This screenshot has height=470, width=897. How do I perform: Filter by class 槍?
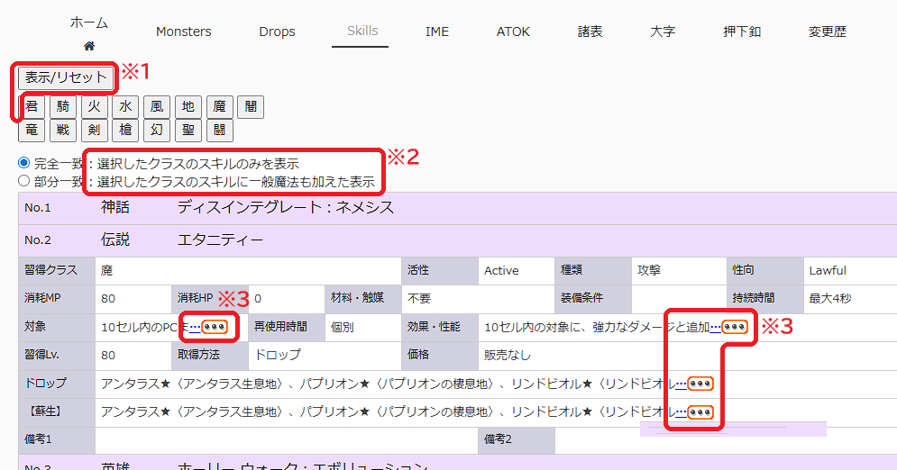[125, 131]
